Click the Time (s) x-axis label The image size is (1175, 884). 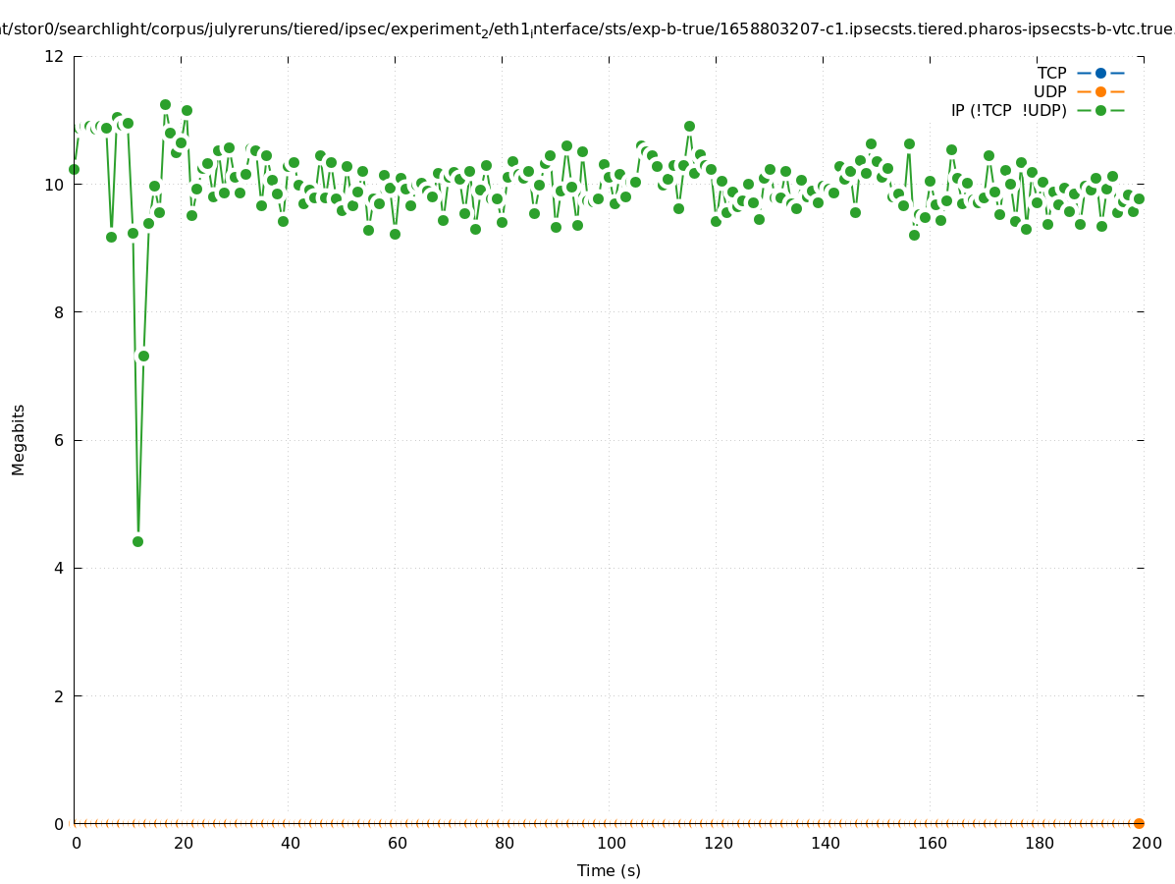(609, 870)
